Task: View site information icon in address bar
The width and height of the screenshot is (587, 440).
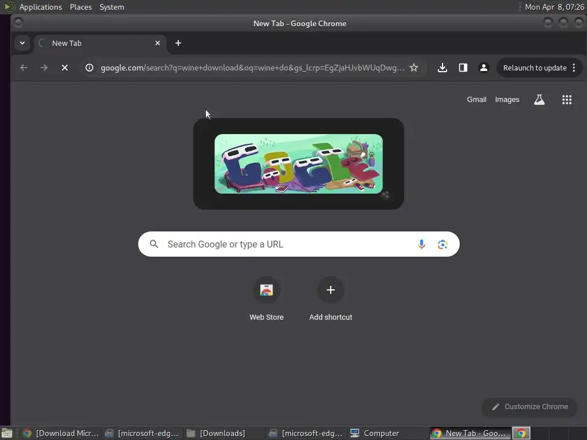Action: pos(89,68)
